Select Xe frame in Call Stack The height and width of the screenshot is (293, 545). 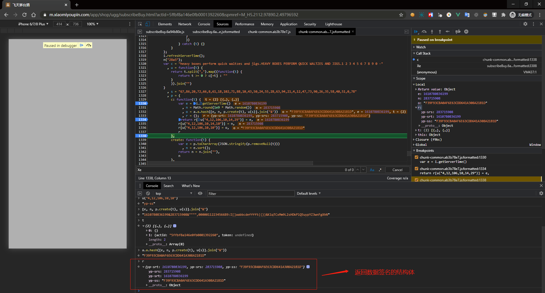tap(419, 66)
